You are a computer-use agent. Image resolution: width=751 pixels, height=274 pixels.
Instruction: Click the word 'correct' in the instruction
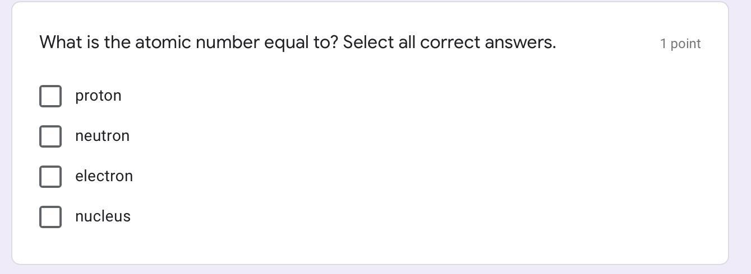[x=450, y=42]
